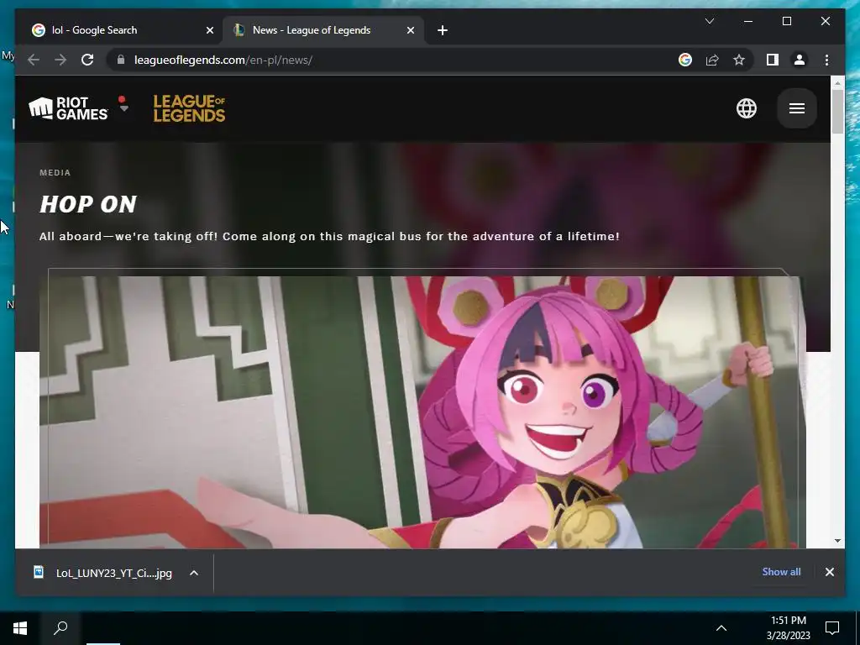Close the lol - Google Search tab
The width and height of the screenshot is (860, 645).
click(x=209, y=30)
